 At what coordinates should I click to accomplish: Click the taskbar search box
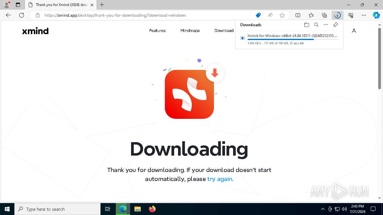[x=57, y=209]
